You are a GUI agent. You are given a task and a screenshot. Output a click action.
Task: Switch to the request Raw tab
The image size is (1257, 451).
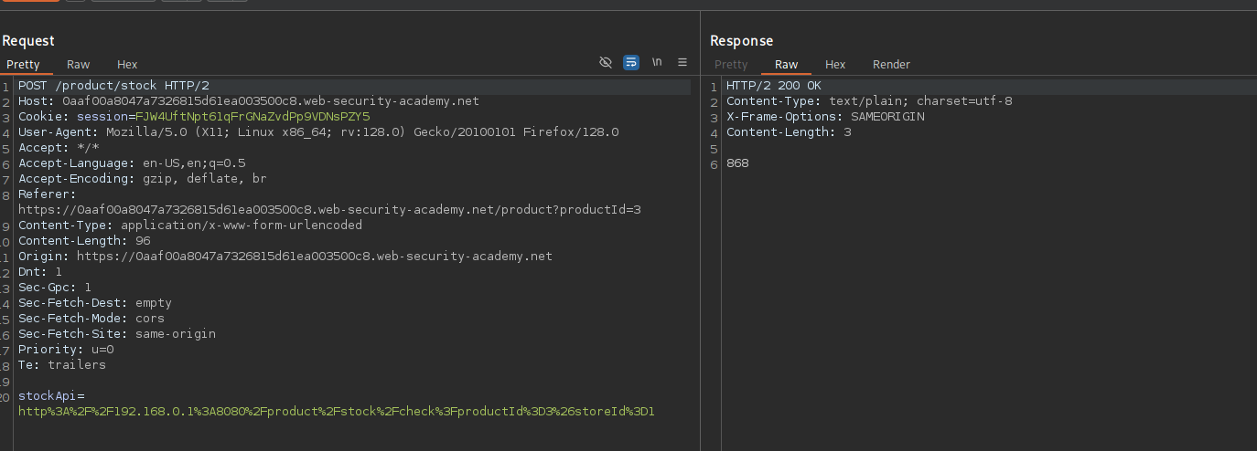pos(78,64)
